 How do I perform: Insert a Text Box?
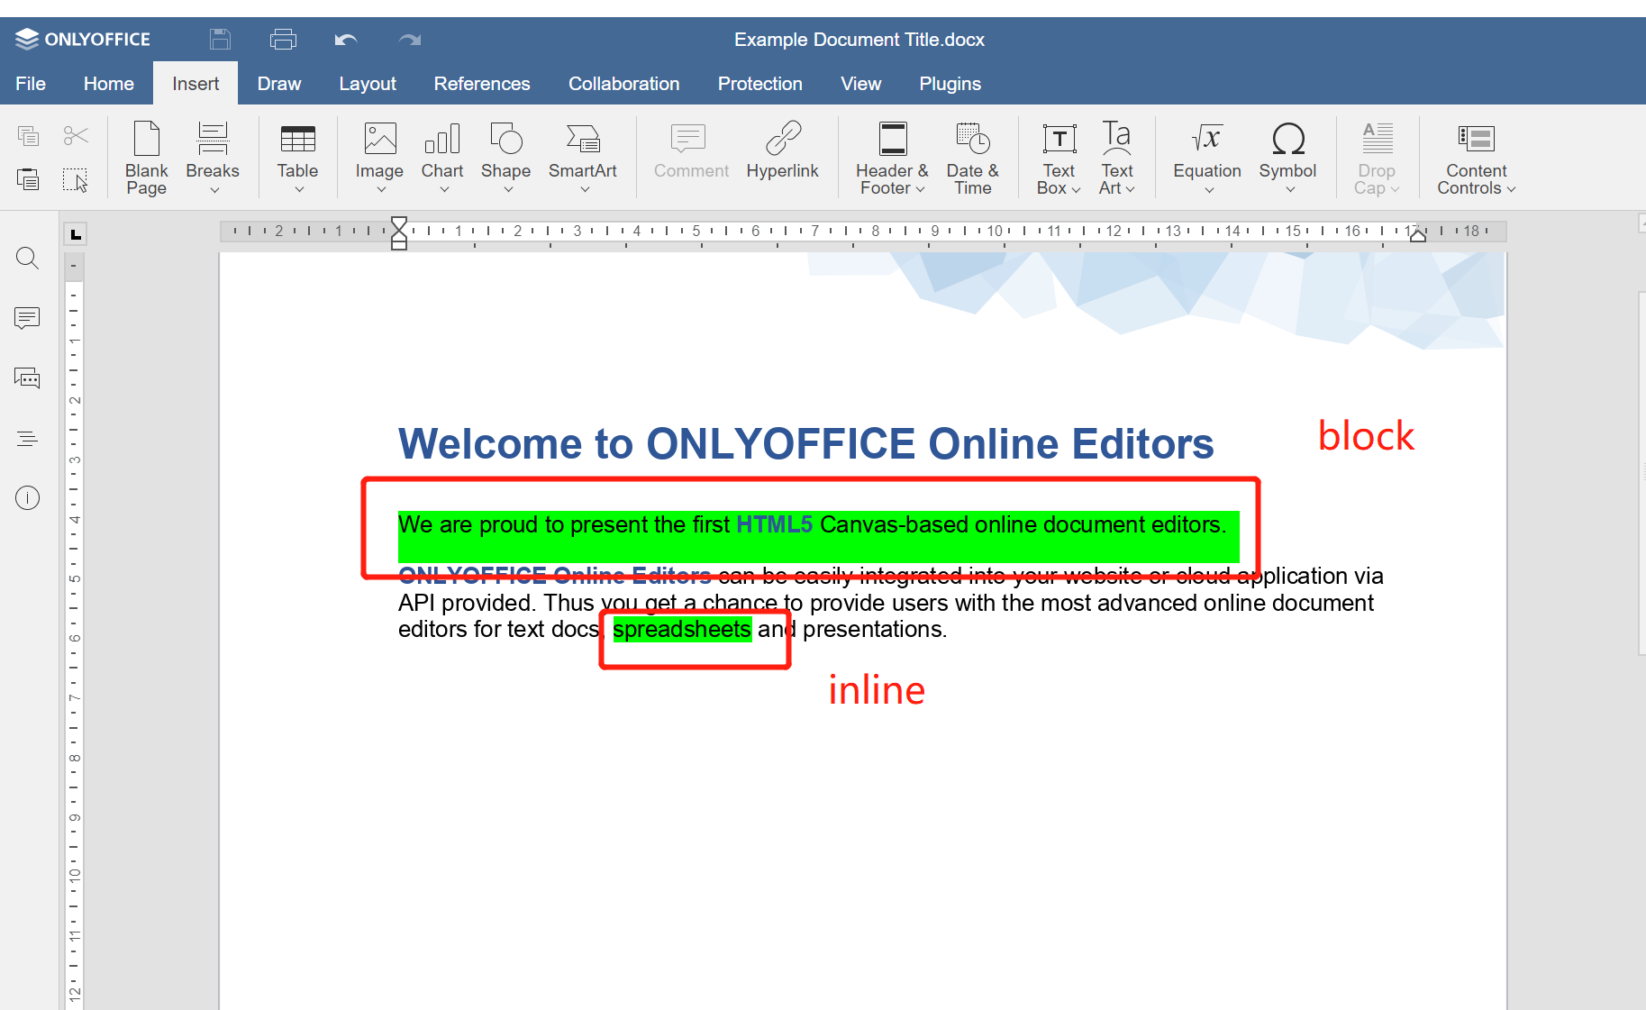[1059, 158]
